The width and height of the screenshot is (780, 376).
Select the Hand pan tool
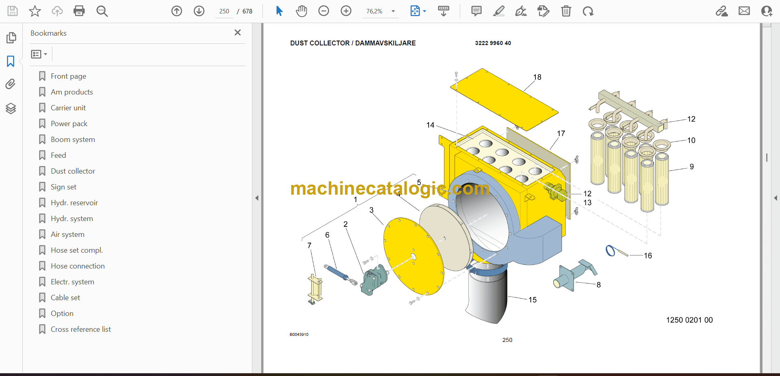[x=301, y=11]
